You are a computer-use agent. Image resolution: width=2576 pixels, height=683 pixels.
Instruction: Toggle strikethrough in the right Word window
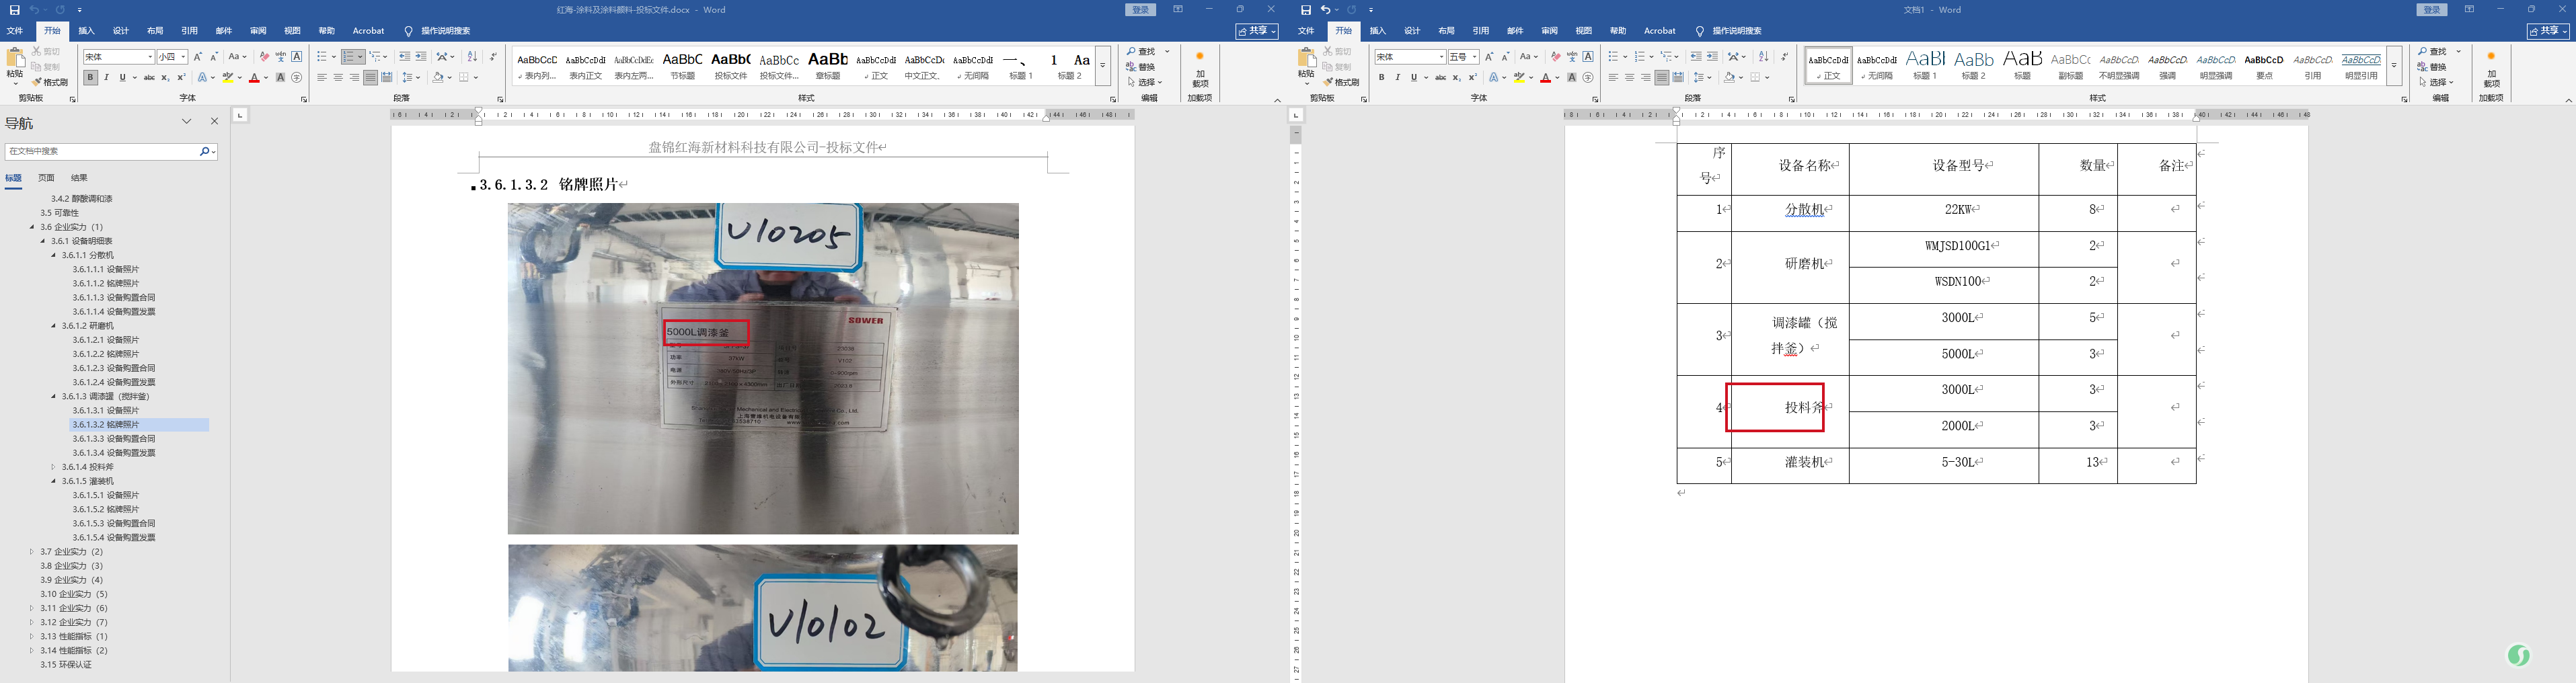click(x=1440, y=77)
